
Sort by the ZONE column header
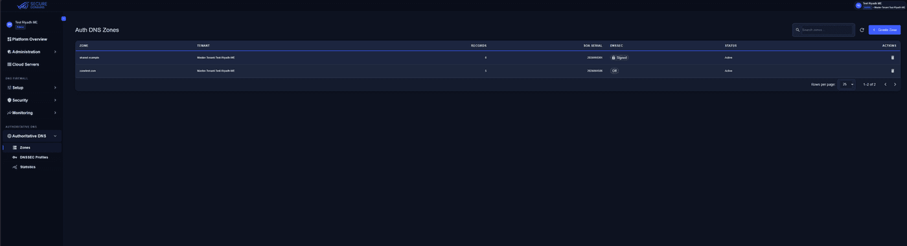84,45
